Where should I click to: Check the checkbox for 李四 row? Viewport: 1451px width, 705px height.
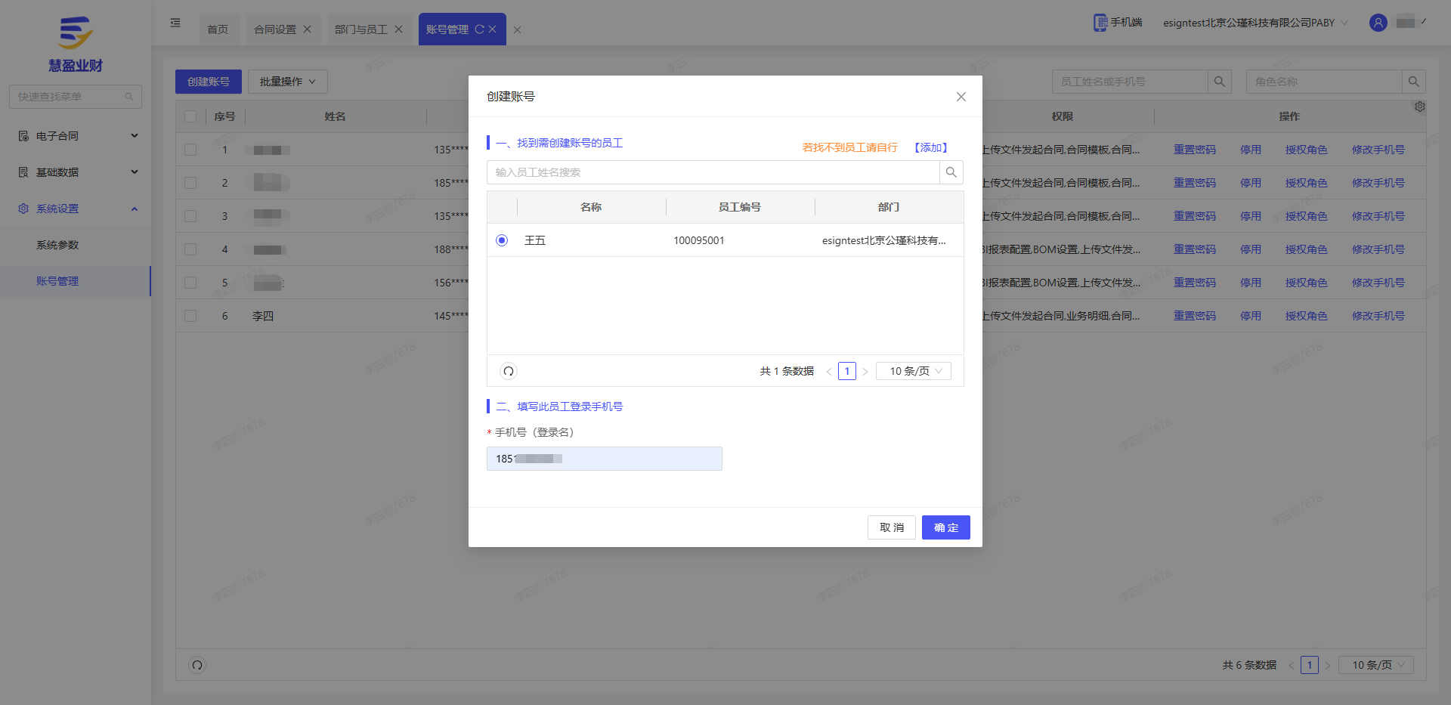coord(190,316)
